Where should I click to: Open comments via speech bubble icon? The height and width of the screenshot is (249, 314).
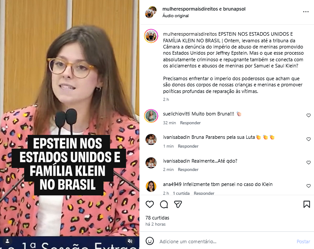tap(164, 204)
